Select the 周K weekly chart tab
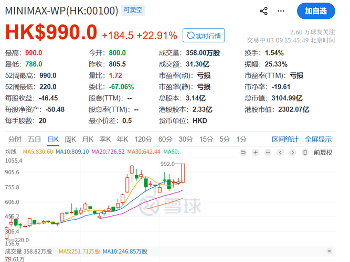350x262 pixels. [70, 139]
